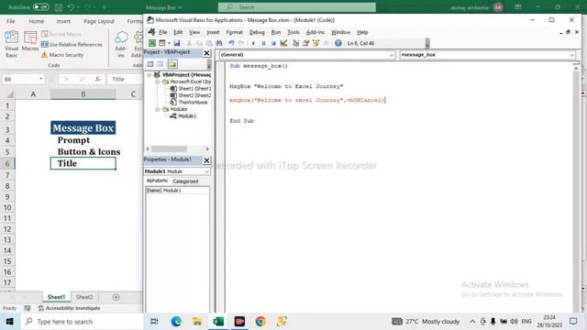Image resolution: width=587 pixels, height=330 pixels.
Task: Open Excel Page Layout ribbon tab
Action: (x=99, y=21)
